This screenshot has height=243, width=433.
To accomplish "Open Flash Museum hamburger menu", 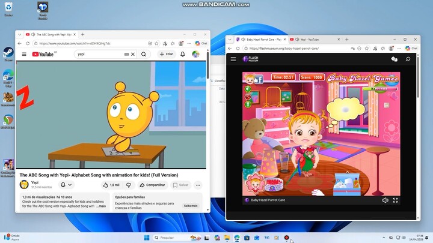I will [233, 59].
